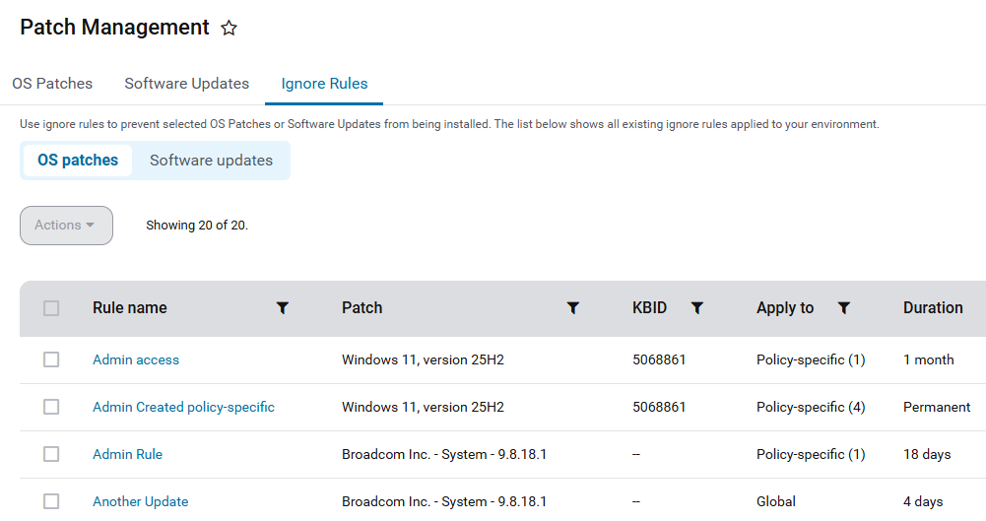Click the Duration column header

click(933, 308)
